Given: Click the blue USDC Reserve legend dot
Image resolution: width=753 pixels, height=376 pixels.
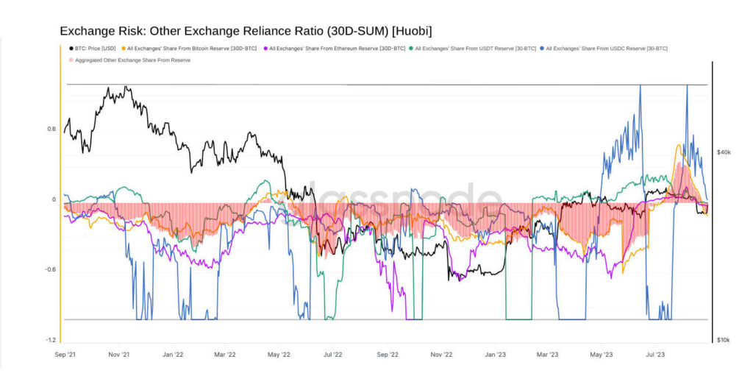Looking at the screenshot, I should 542,49.
